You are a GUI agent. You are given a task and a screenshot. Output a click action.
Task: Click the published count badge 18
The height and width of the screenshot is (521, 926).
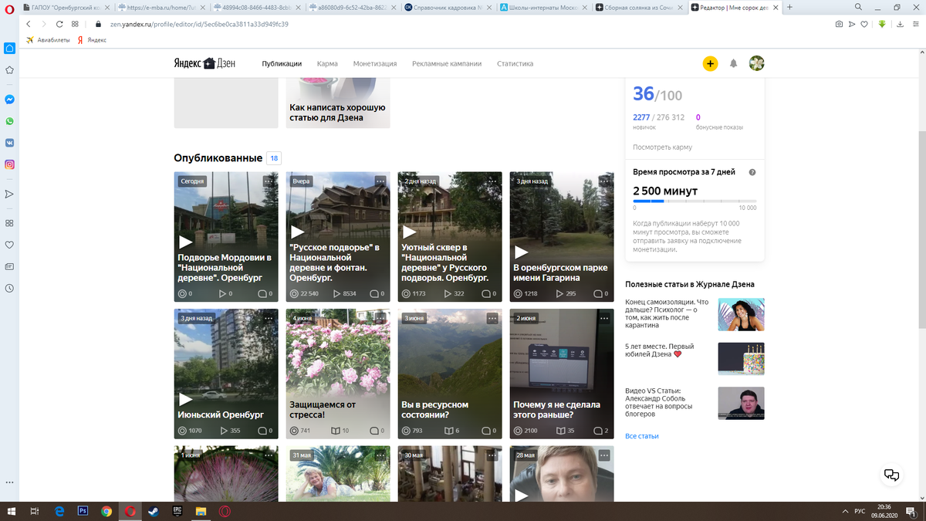pyautogui.click(x=274, y=158)
